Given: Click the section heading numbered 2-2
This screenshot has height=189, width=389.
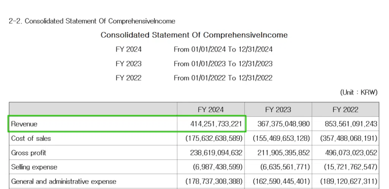Looking at the screenshot, I should [x=92, y=21].
